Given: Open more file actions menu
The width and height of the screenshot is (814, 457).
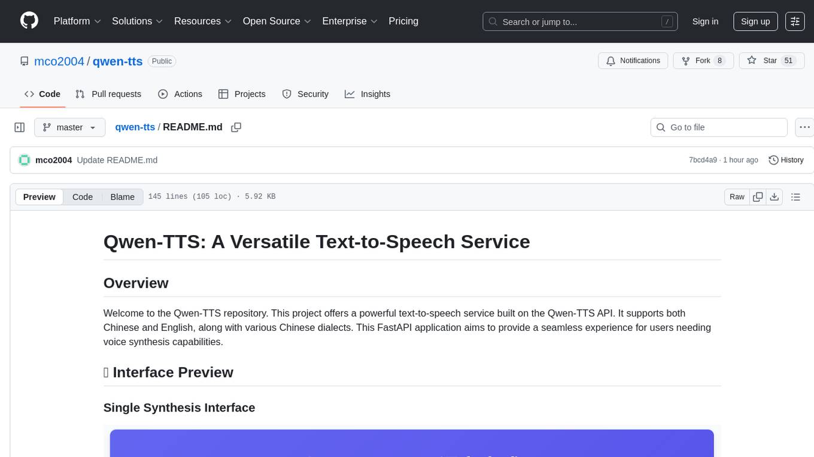Looking at the screenshot, I should [x=805, y=127].
